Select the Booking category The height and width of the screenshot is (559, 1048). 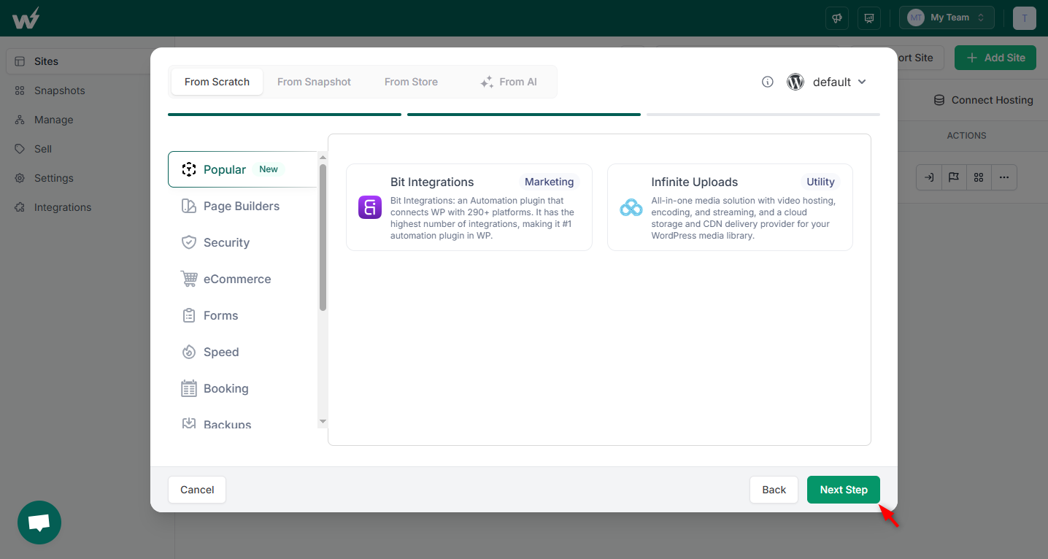[242, 388]
